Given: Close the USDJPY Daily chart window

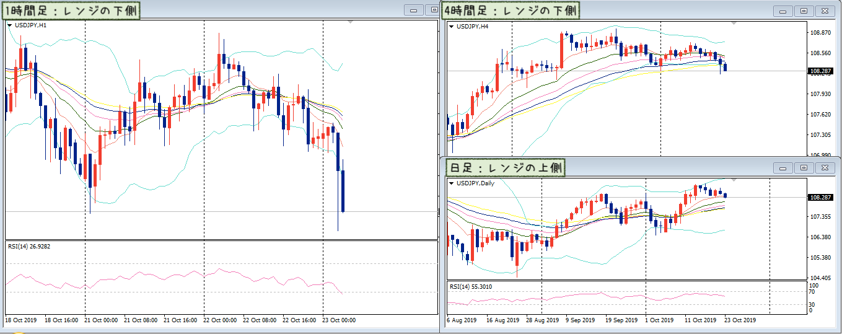Looking at the screenshot, I should [x=825, y=168].
